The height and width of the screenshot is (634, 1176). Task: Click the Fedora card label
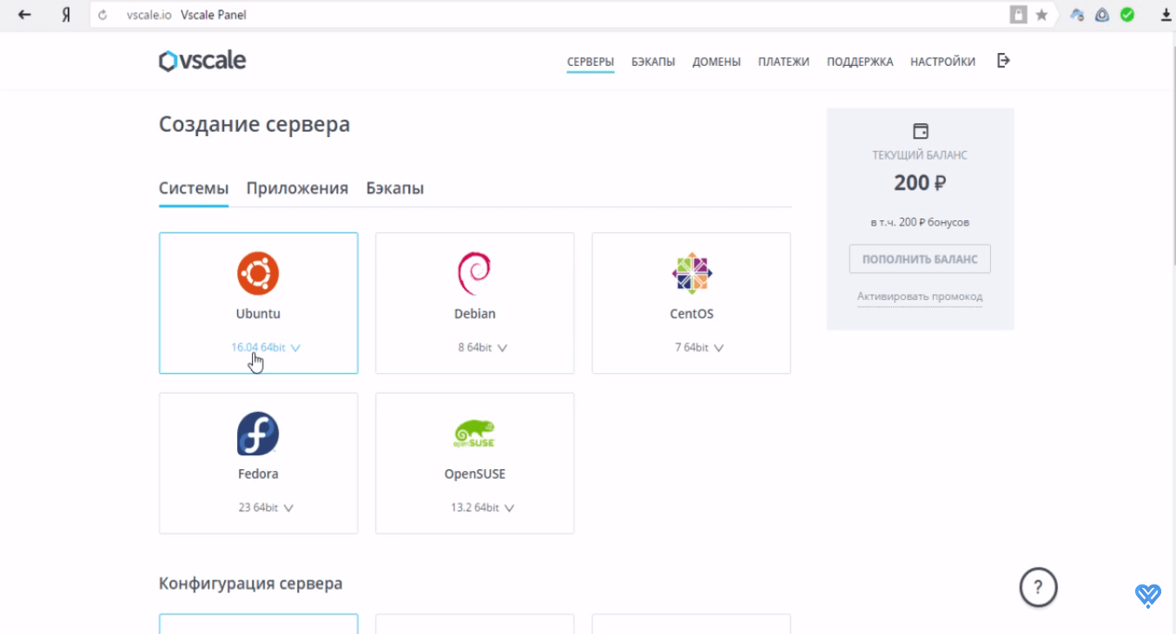coord(258,474)
